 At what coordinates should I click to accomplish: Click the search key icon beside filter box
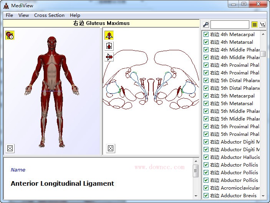coord(206,25)
